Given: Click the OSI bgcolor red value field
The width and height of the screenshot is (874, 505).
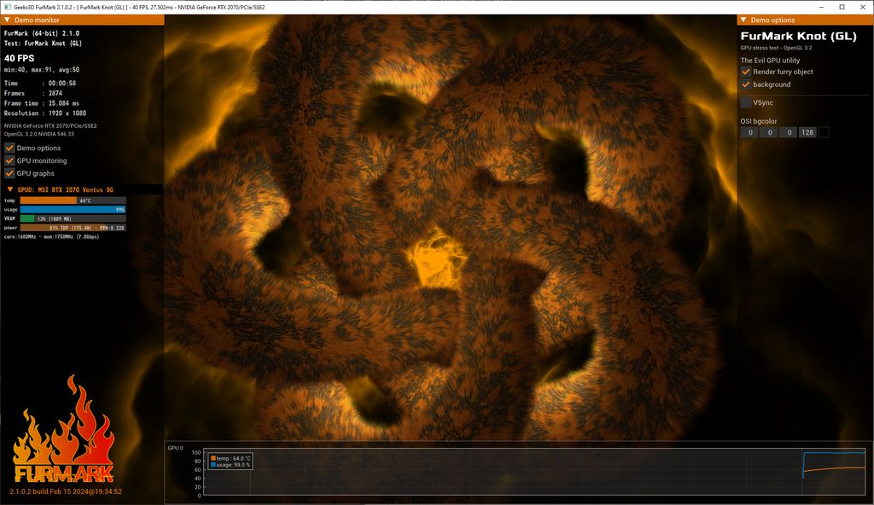Looking at the screenshot, I should [749, 132].
